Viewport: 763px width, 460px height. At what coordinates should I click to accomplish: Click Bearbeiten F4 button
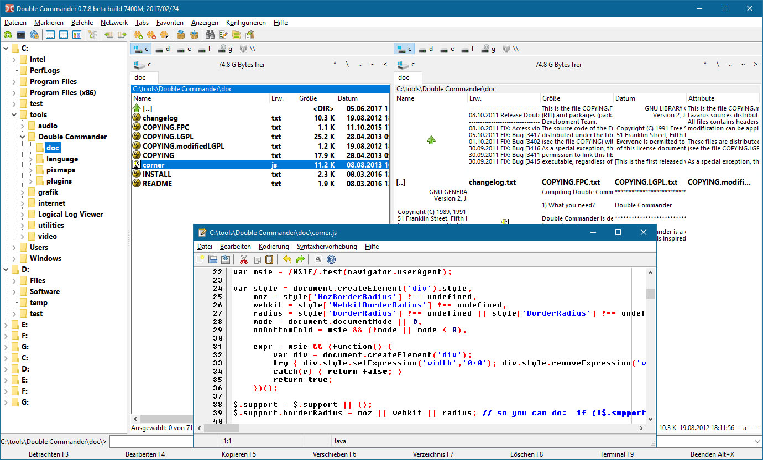pyautogui.click(x=145, y=454)
